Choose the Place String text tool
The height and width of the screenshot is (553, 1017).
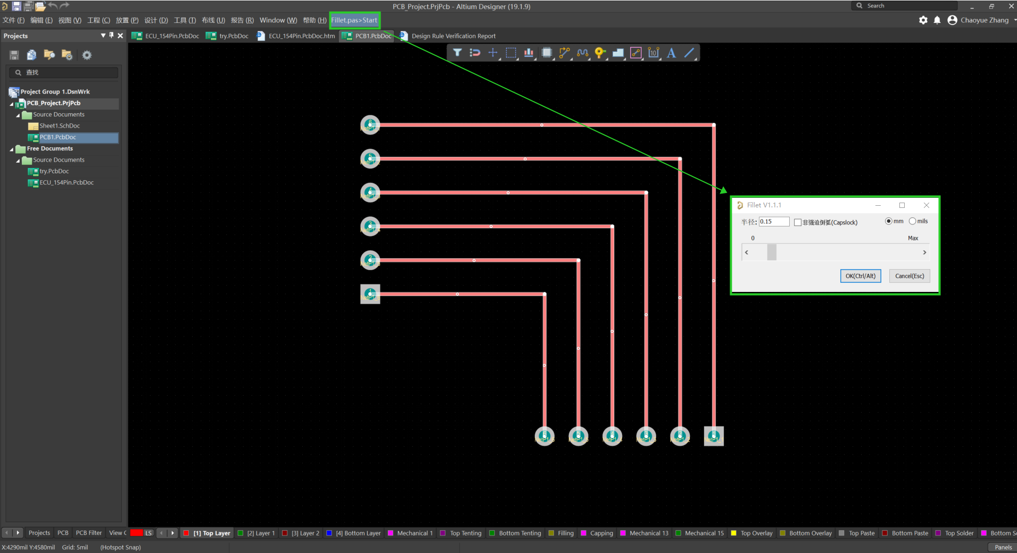(671, 53)
